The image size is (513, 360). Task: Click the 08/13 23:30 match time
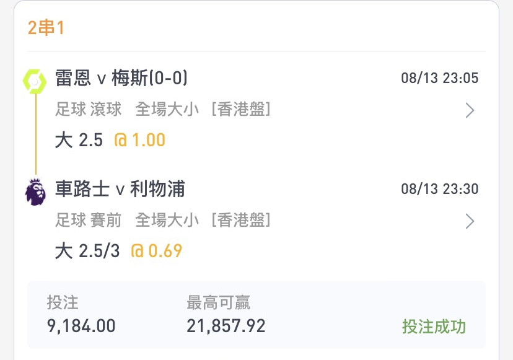point(440,189)
